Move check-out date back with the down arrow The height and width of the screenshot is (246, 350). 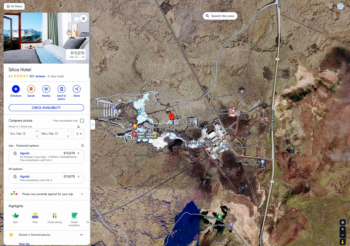[x=68, y=136]
